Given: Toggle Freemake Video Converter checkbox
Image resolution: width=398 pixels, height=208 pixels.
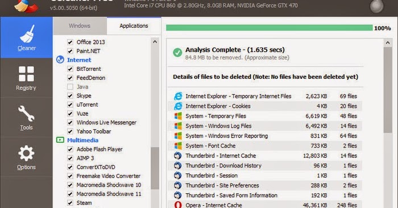Looking at the screenshot, I should pos(70,176).
